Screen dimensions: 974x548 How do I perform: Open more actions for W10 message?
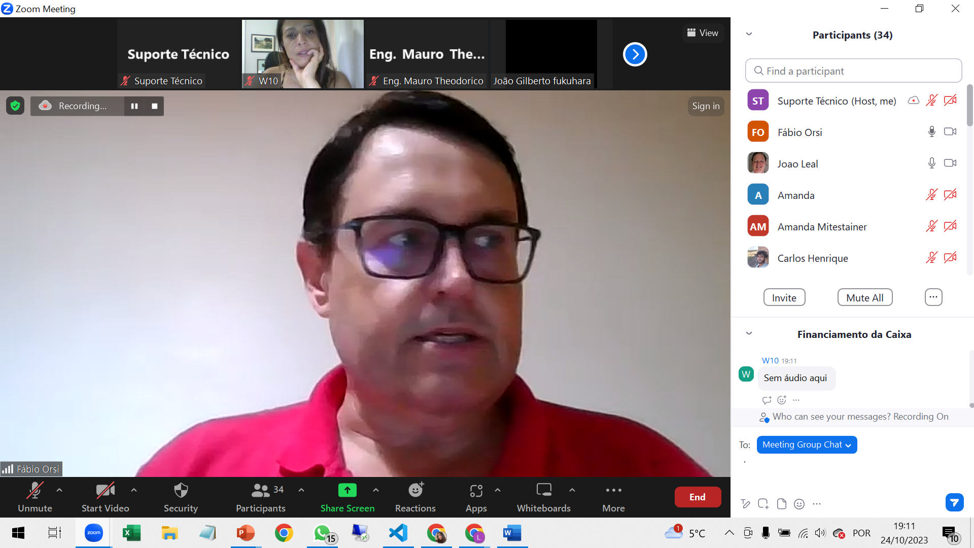point(796,400)
